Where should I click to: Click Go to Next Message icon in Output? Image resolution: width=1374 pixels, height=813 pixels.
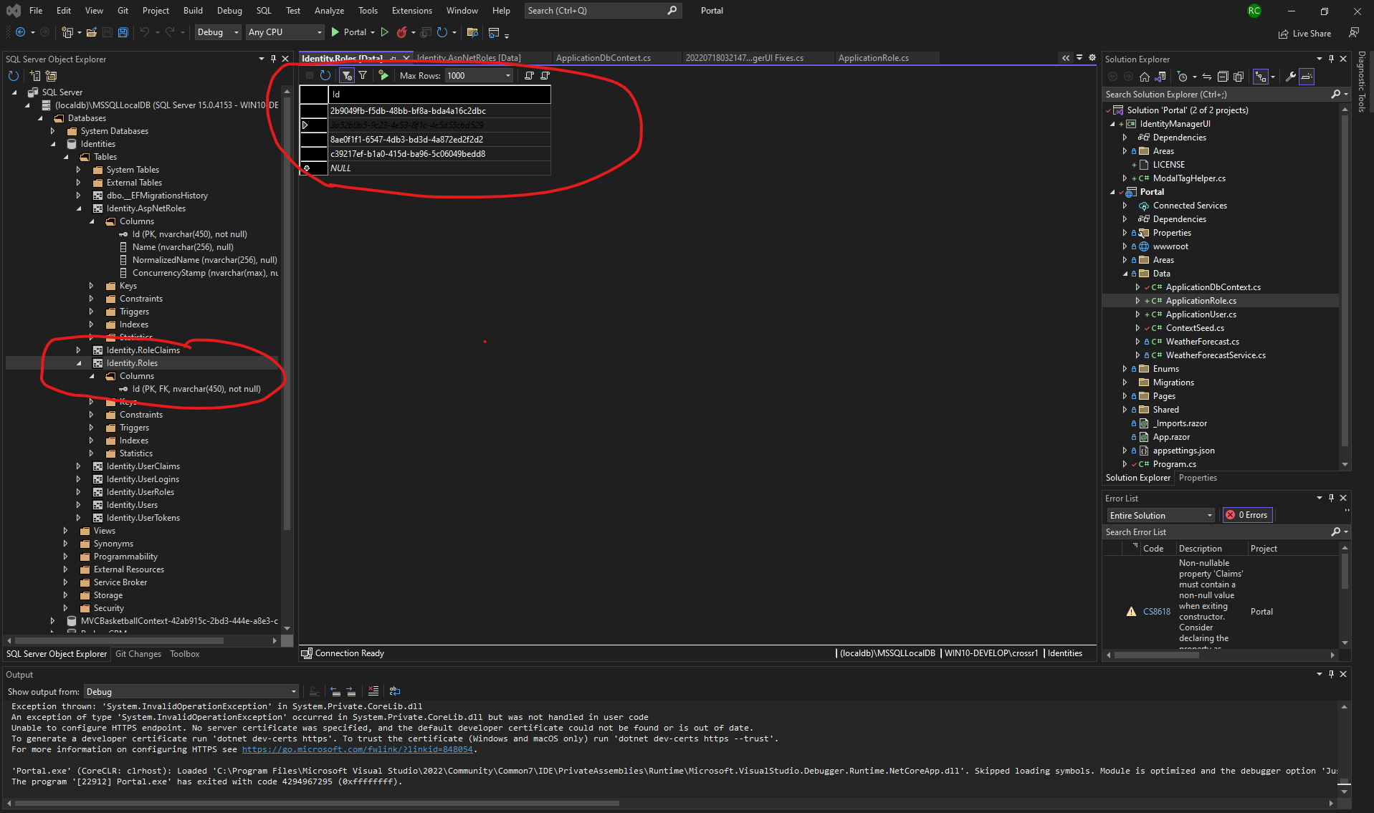[351, 691]
